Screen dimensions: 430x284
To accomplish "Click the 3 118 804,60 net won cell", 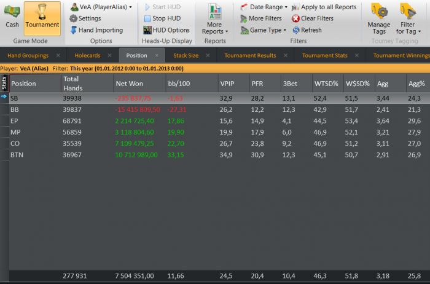I will pyautogui.click(x=135, y=132).
